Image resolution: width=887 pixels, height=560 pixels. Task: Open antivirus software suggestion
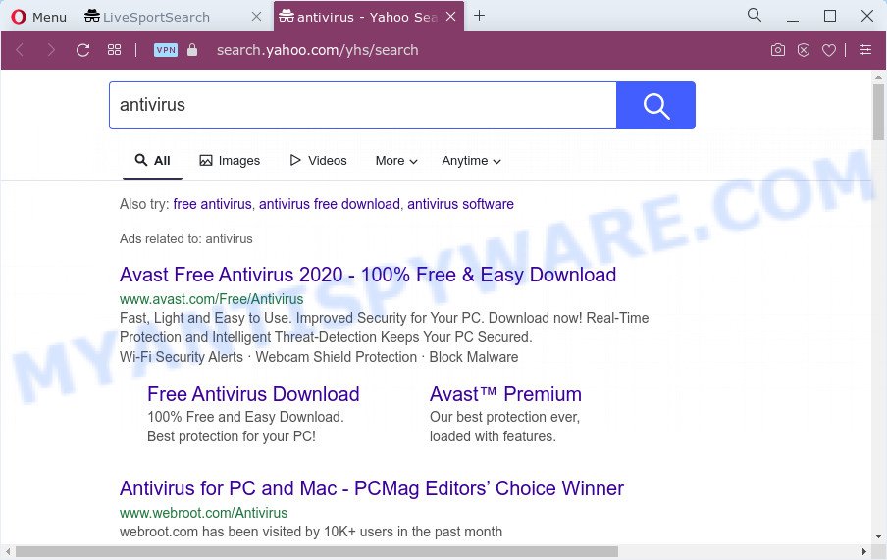click(x=460, y=204)
